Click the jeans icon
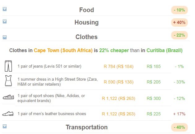The image size is (195, 134). pos(8,66)
